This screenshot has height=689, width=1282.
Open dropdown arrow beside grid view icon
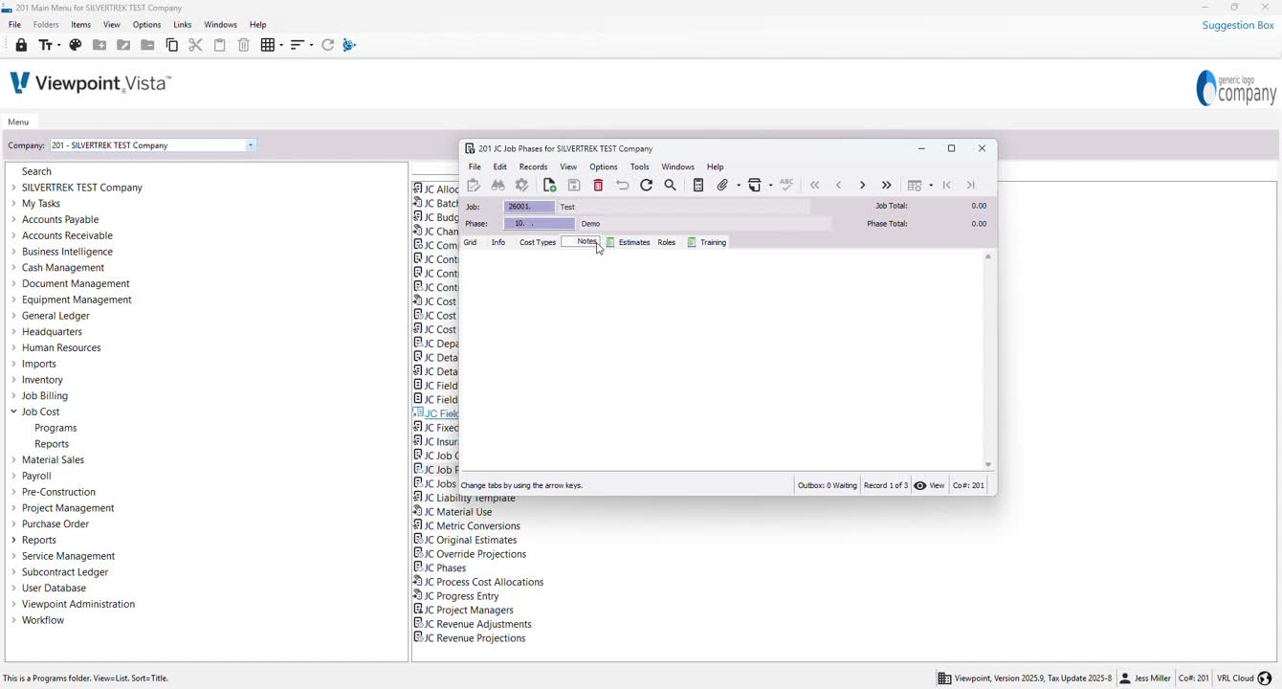coord(281,45)
